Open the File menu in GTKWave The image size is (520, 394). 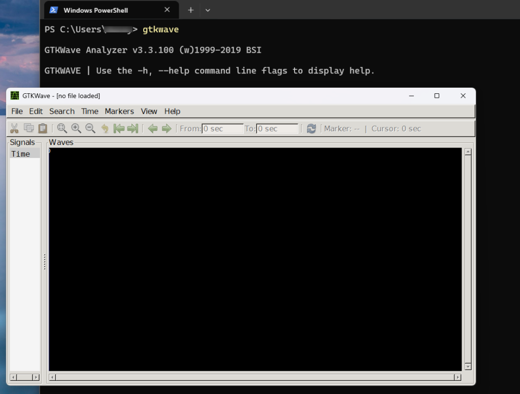point(17,111)
